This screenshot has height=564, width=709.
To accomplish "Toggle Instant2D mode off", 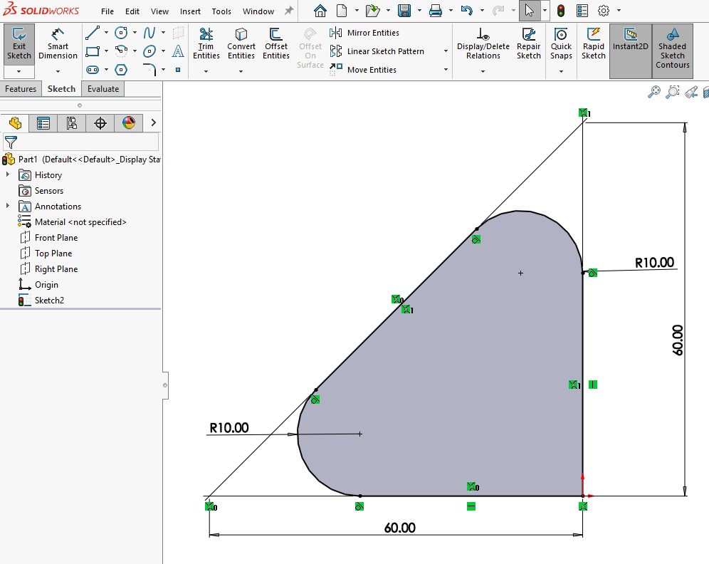I will pos(630,44).
